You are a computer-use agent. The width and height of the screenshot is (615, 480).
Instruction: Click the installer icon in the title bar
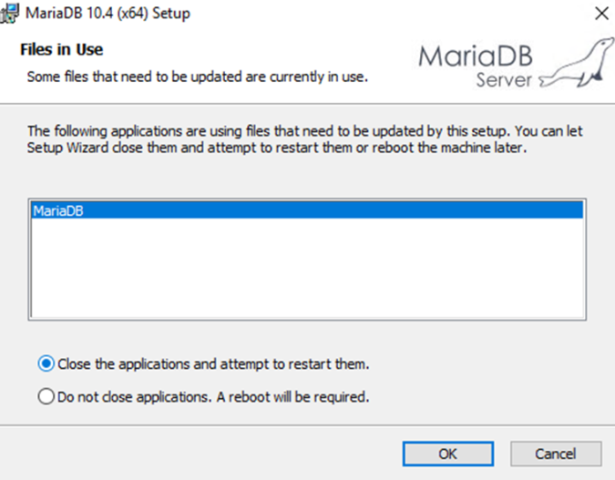click(x=9, y=13)
